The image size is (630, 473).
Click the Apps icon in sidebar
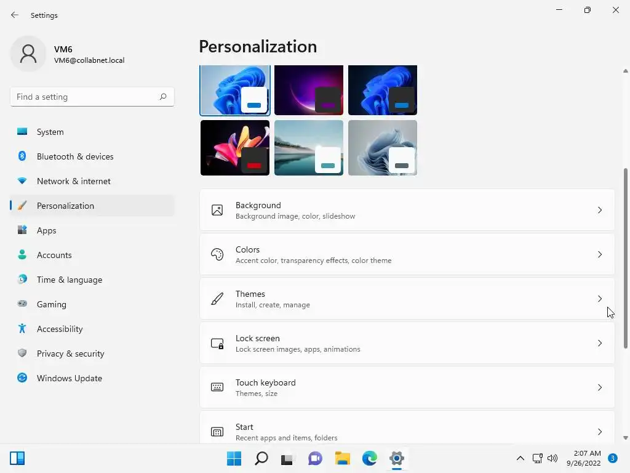click(22, 230)
